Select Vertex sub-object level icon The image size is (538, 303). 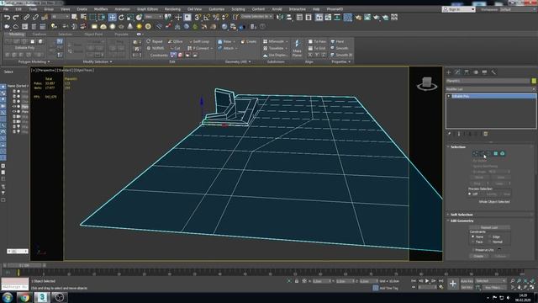(475, 153)
